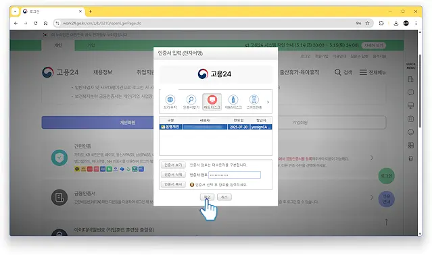432x255 pixels.
Task: Open the tab search dropdown arrow
Action: (15, 11)
